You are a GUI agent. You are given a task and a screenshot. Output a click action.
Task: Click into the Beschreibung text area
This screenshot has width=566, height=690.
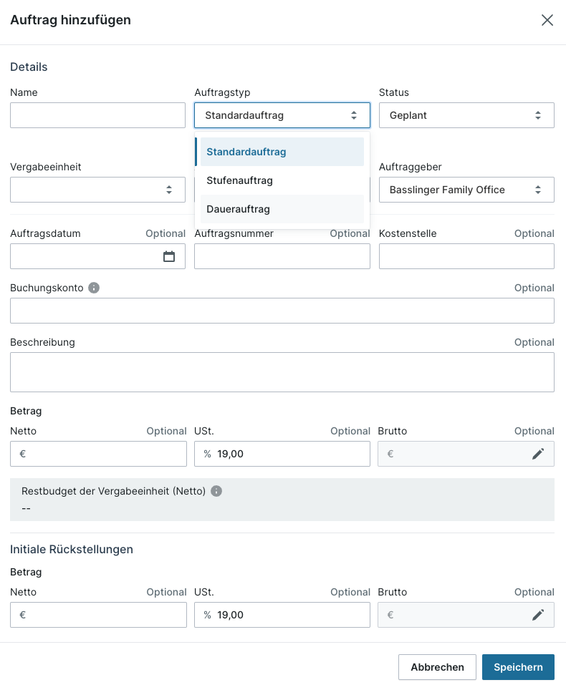[x=282, y=372]
